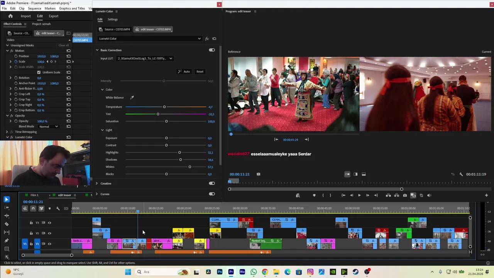494x278 pixels.
Task: Select the Pen tool
Action: tap(7, 240)
